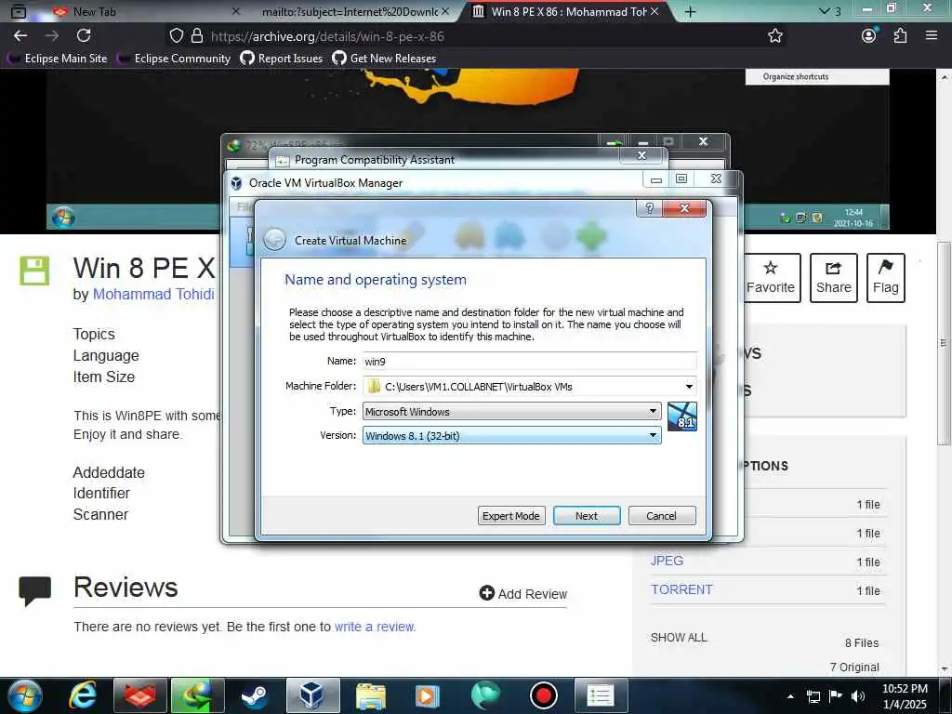Show hidden tray icons arrow
This screenshot has height=714, width=952.
(x=790, y=696)
